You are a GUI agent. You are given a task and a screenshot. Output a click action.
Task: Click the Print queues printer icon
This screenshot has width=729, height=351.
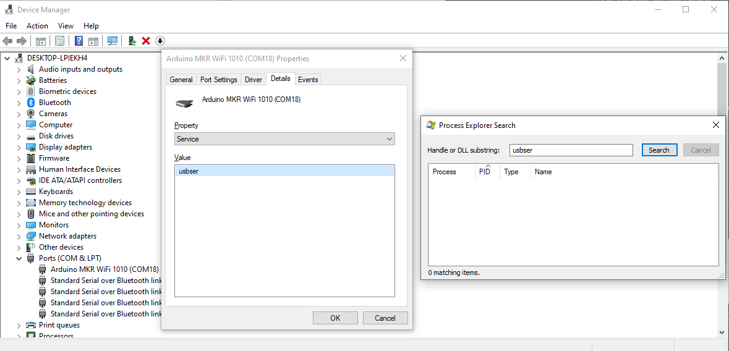[x=31, y=326]
